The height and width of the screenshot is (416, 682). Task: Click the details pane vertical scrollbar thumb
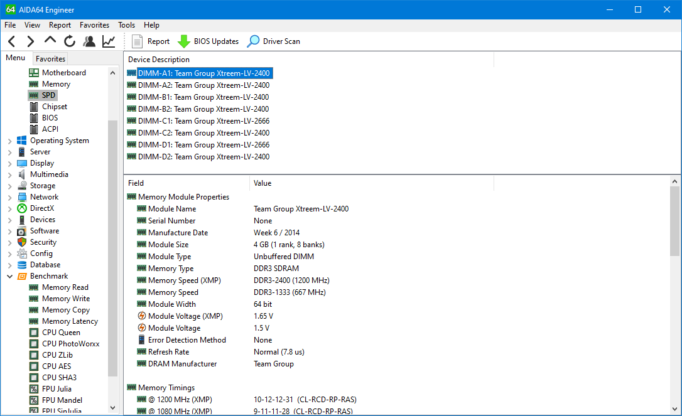674,221
